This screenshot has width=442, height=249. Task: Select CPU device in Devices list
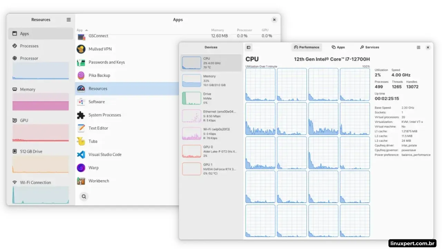pos(211,63)
